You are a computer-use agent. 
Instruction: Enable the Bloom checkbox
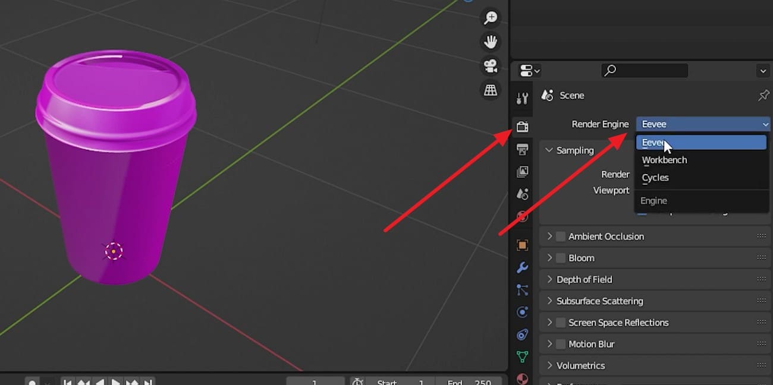560,257
